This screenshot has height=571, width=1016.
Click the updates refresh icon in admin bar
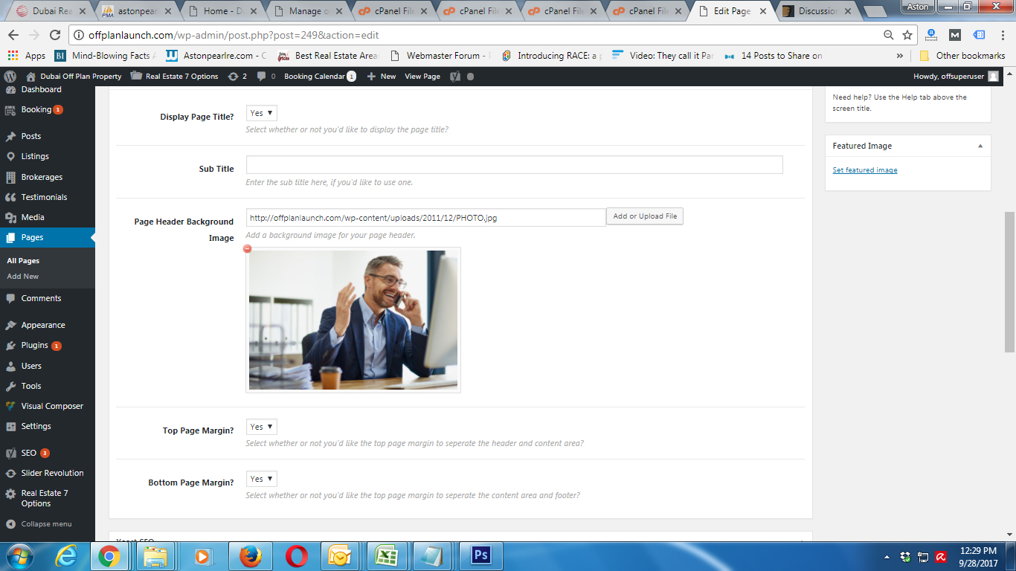tap(234, 76)
